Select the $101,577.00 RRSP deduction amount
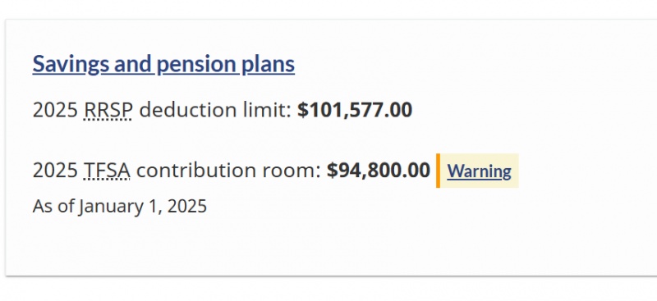This screenshot has width=657, height=301. (355, 110)
